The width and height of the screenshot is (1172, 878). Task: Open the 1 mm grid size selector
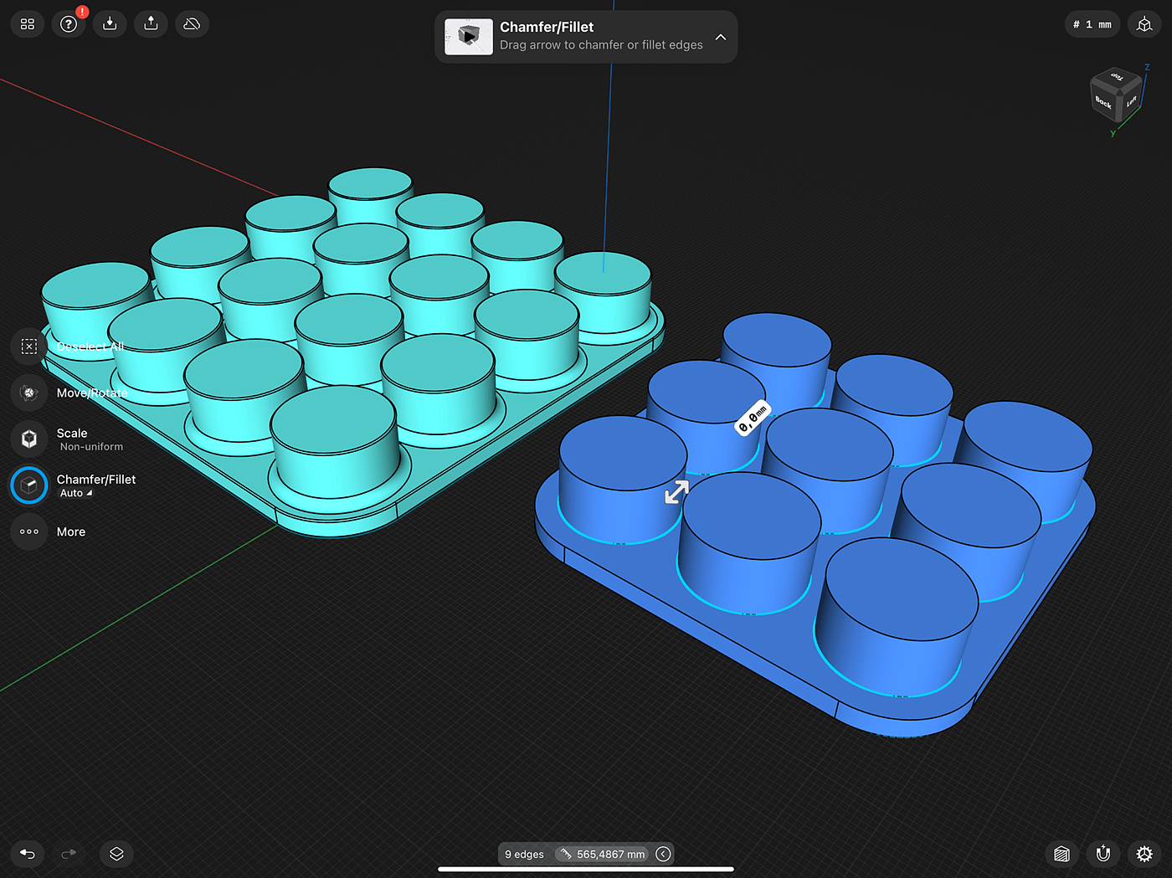(1092, 24)
